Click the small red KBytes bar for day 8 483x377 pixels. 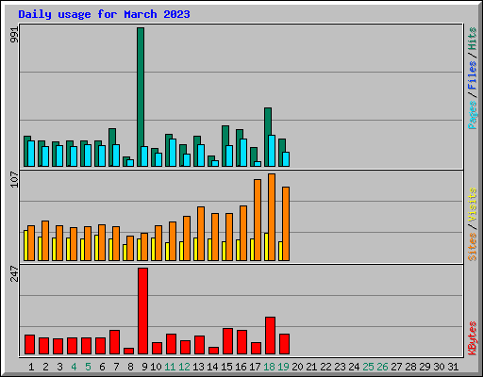click(x=128, y=351)
